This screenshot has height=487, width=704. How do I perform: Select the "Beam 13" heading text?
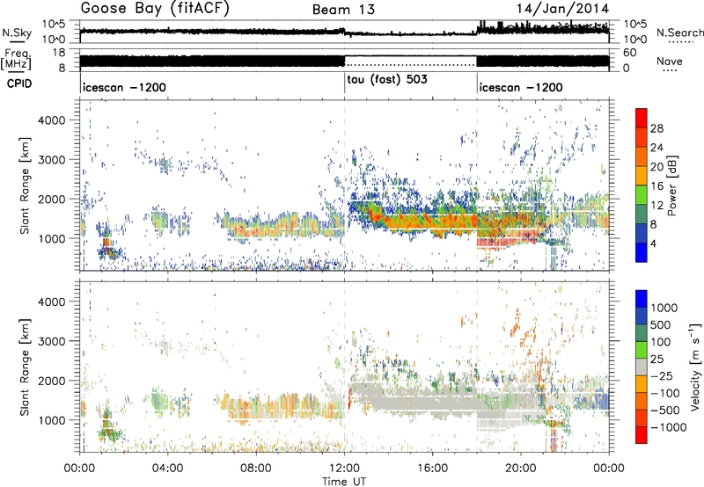[x=343, y=10]
